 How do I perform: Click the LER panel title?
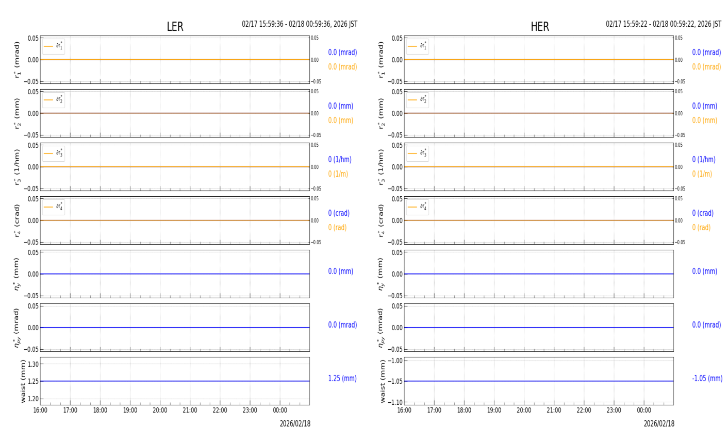point(175,27)
